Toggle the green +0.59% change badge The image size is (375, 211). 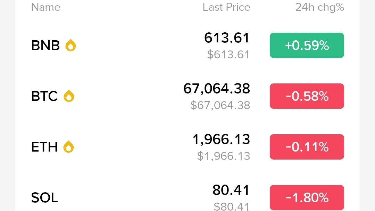[x=307, y=45]
